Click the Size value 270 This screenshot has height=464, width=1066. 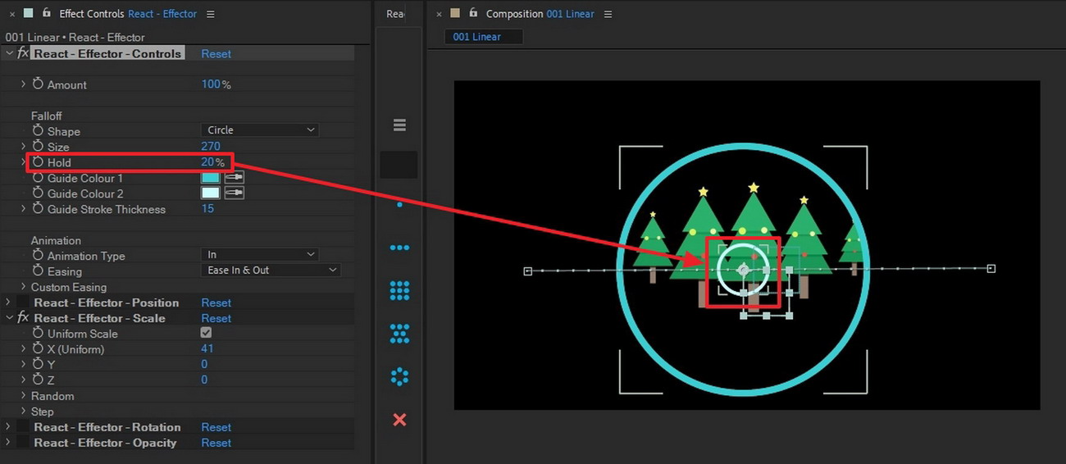(211, 147)
